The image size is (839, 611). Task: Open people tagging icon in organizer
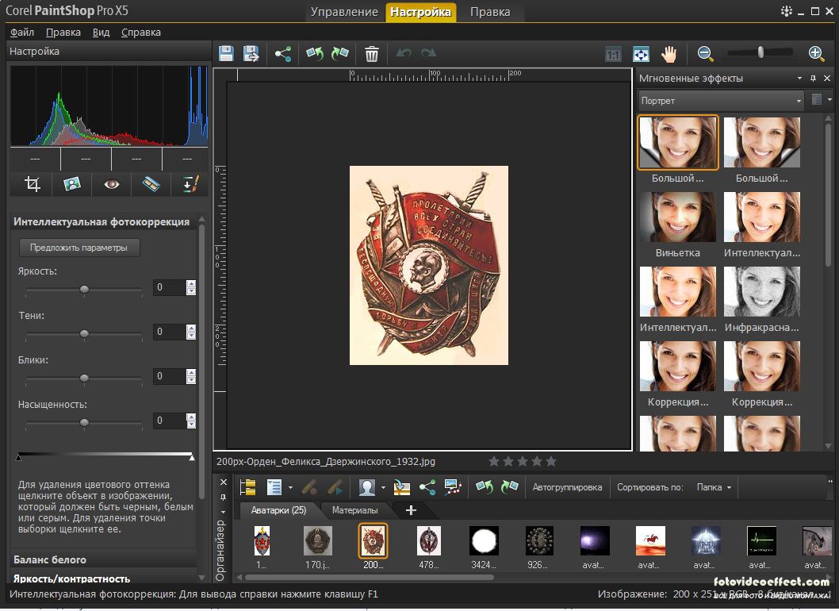(367, 487)
